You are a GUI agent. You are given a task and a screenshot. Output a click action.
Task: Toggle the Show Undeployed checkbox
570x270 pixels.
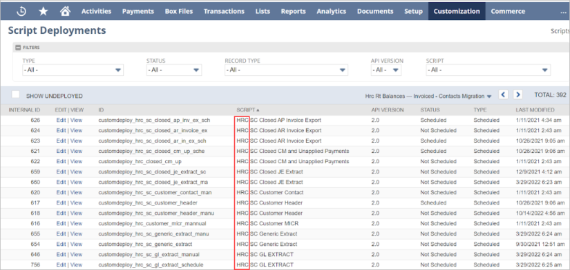click(x=16, y=94)
